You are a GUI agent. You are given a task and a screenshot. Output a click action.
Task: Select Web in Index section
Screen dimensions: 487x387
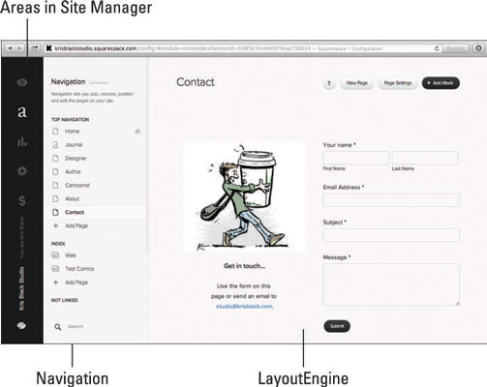(71, 255)
